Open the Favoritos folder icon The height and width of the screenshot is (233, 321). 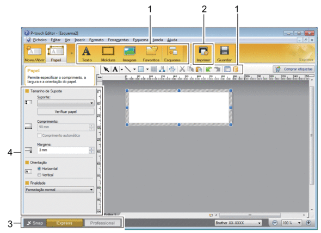click(x=152, y=51)
